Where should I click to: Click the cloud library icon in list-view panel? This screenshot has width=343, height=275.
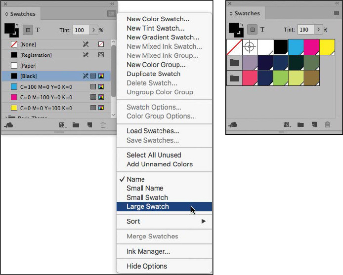point(8,125)
